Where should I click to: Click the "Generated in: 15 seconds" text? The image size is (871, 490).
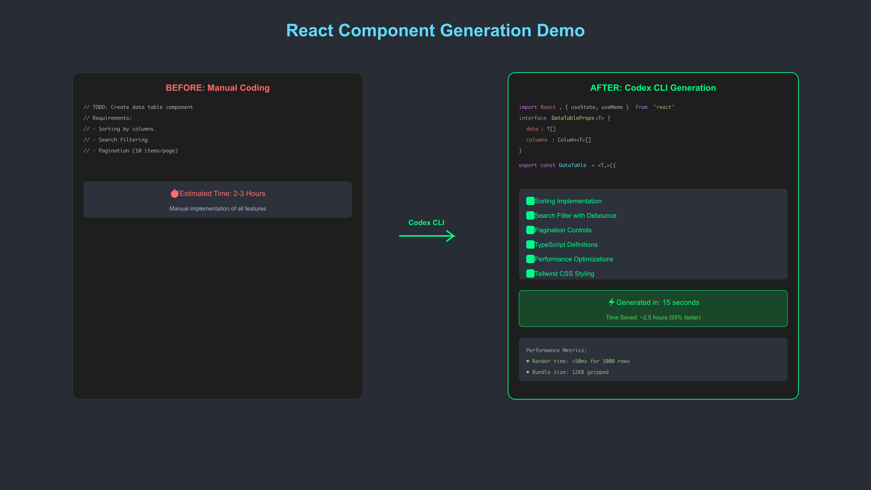tap(658, 302)
